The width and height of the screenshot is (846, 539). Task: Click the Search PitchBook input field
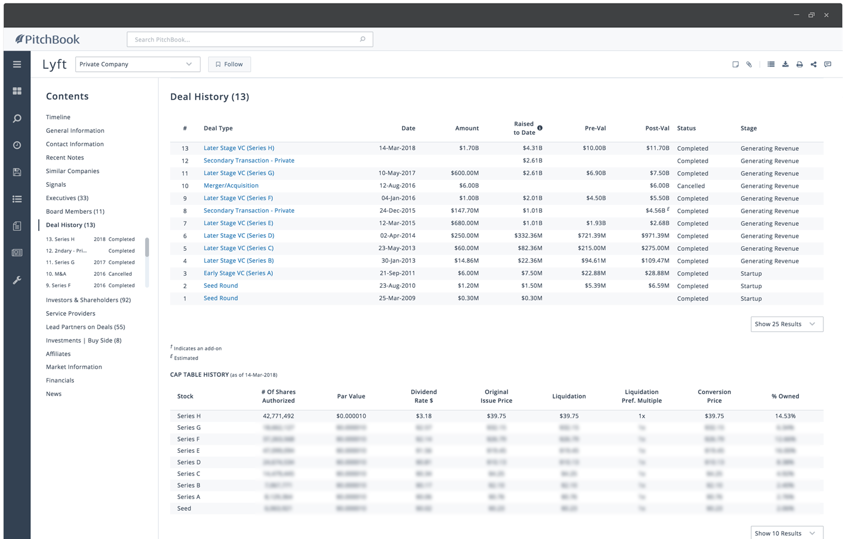[x=250, y=39]
